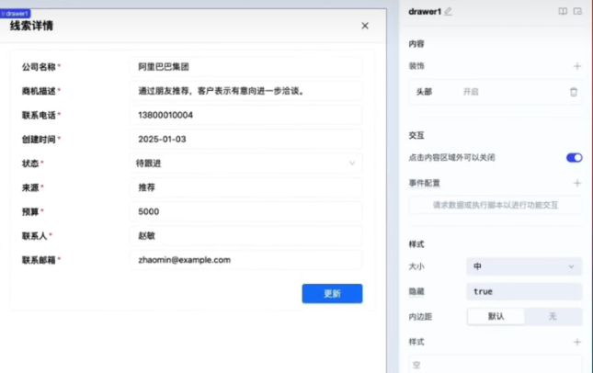Viewport: 593px width, 373px height.
Task: Click the panel layout icon at top right
Action: point(577,12)
